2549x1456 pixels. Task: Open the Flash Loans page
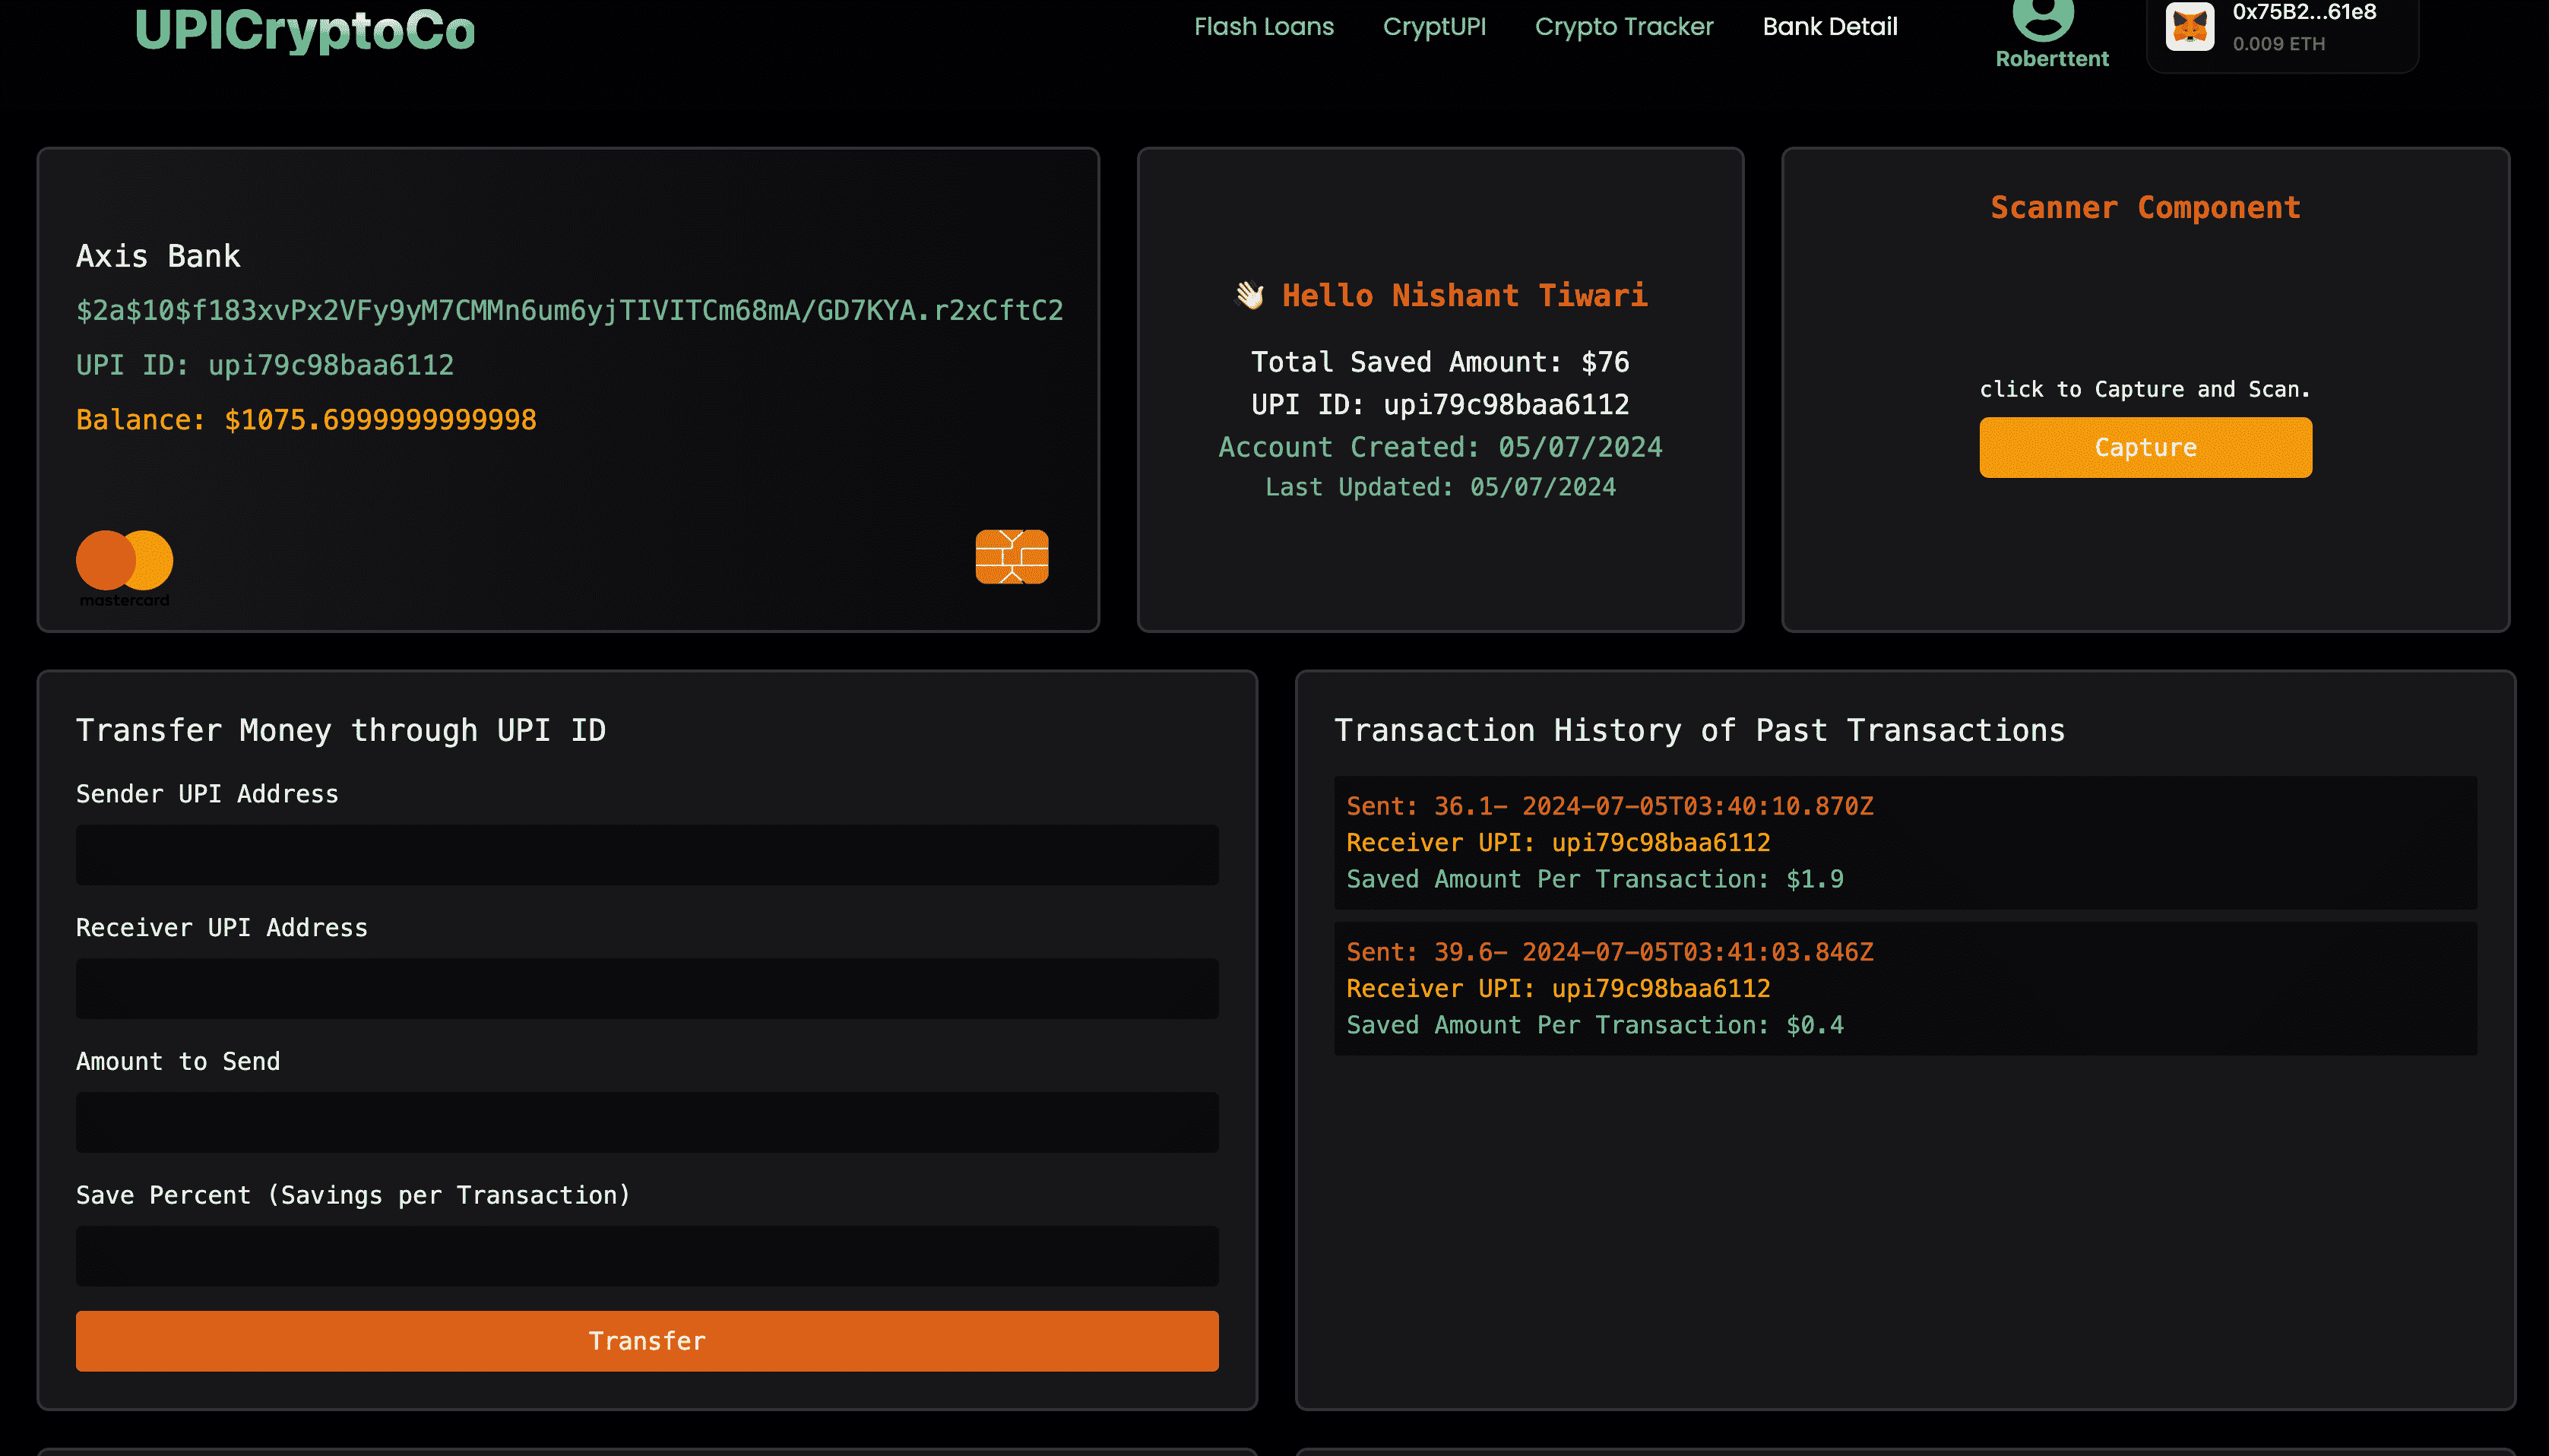(1263, 27)
